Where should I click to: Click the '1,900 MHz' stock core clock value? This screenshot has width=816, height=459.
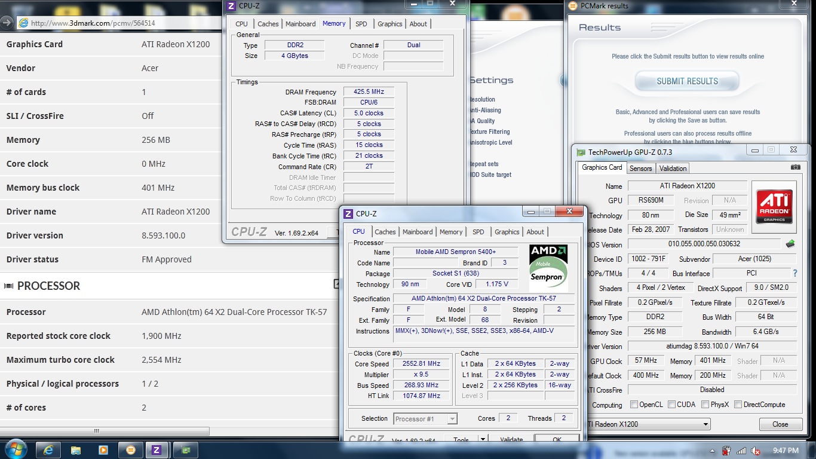pyautogui.click(x=161, y=336)
